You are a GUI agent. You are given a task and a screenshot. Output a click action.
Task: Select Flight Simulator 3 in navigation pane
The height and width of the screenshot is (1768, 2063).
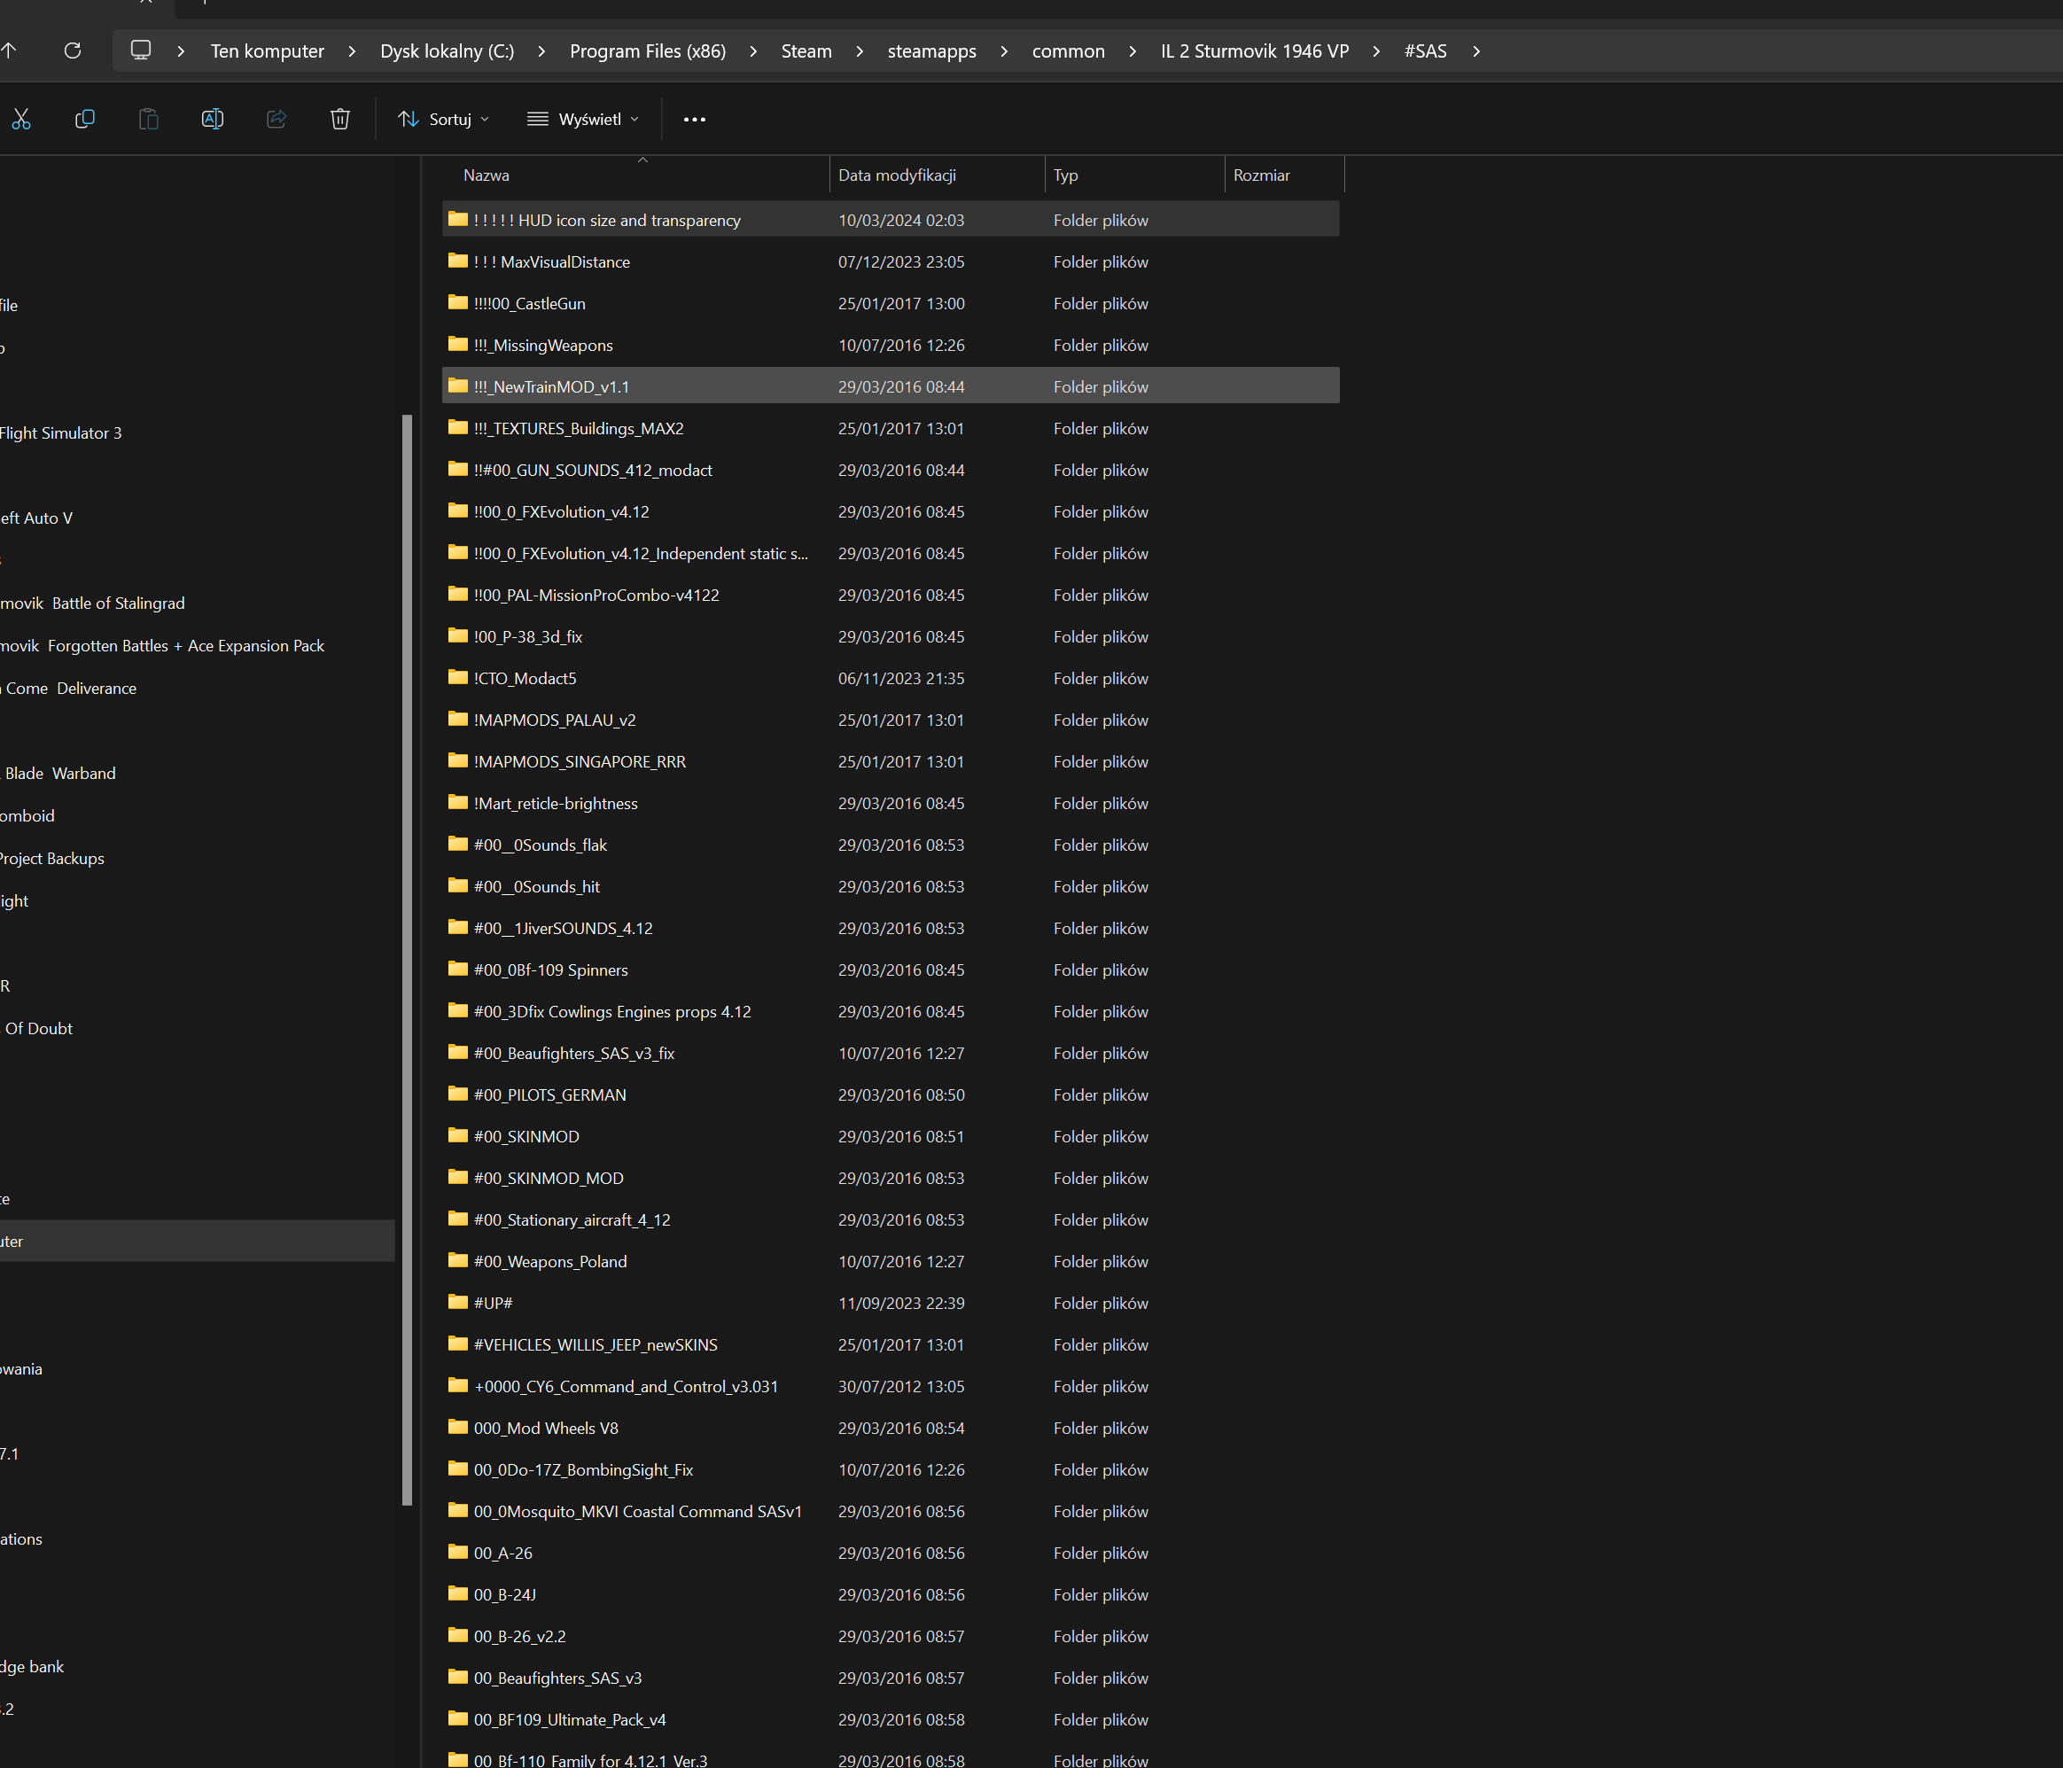(x=61, y=433)
